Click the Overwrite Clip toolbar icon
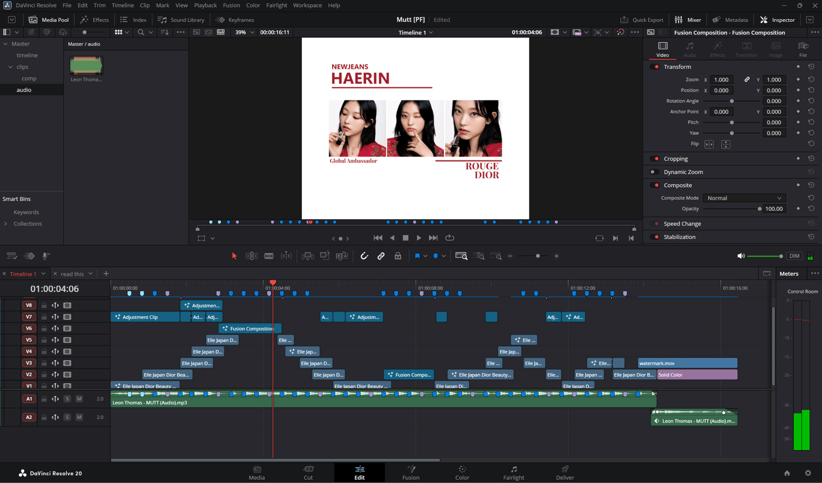 tap(324, 256)
